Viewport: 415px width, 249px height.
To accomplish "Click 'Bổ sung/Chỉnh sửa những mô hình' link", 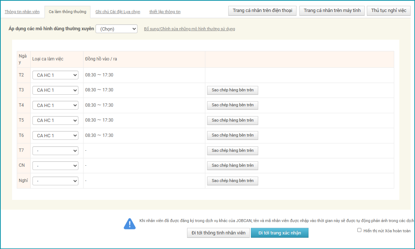I will tap(189, 29).
